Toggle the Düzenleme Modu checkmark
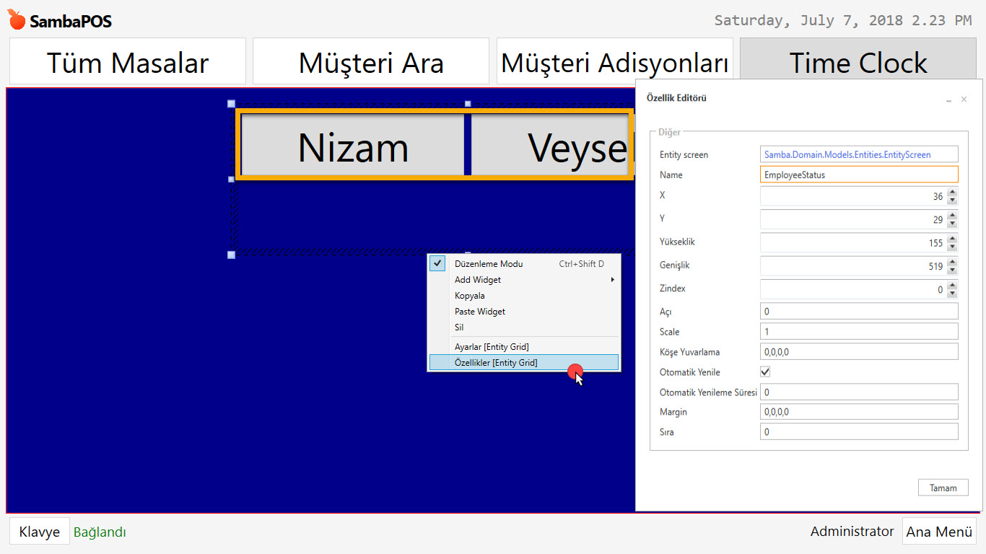 (x=437, y=263)
